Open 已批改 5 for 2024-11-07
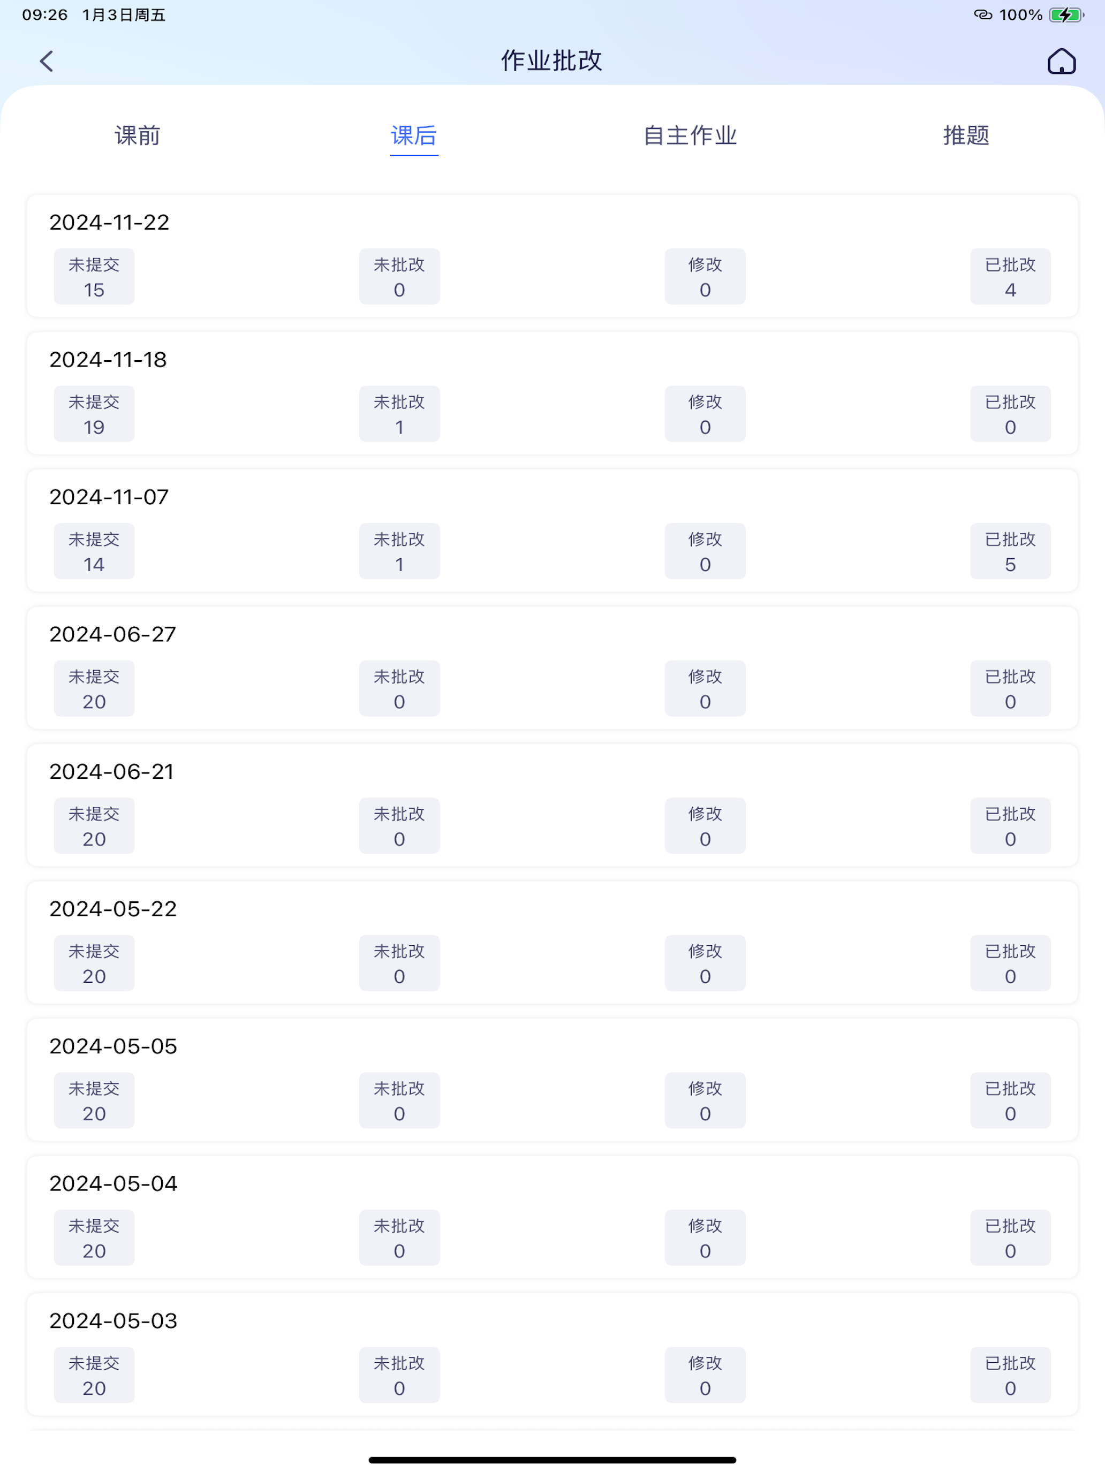Viewport: 1105px width, 1473px height. (x=1010, y=551)
